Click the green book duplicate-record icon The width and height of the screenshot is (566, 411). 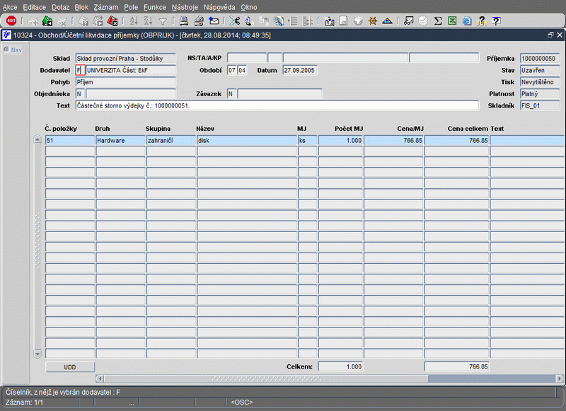(47, 21)
